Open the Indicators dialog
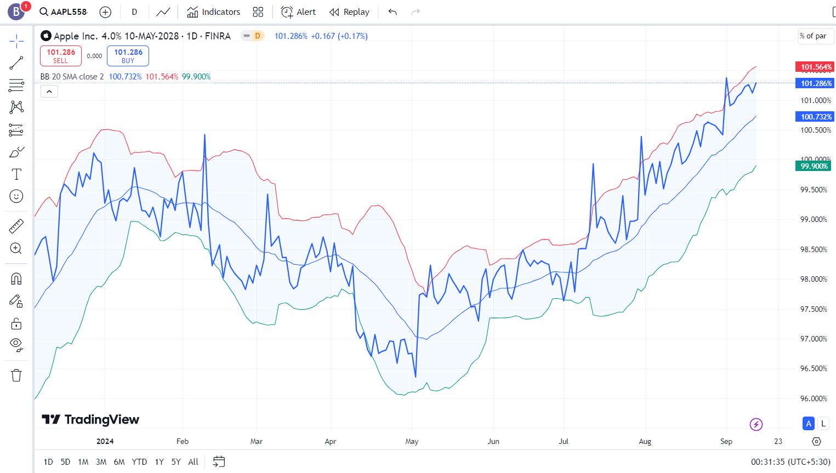Viewport: 836px width, 473px height. point(214,12)
